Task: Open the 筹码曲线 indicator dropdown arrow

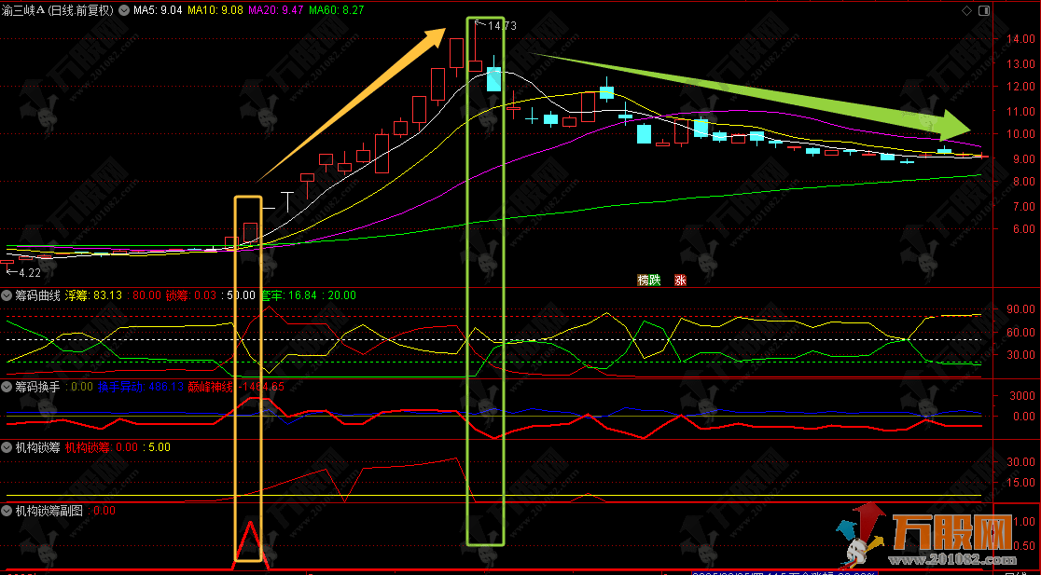Action: coord(8,295)
